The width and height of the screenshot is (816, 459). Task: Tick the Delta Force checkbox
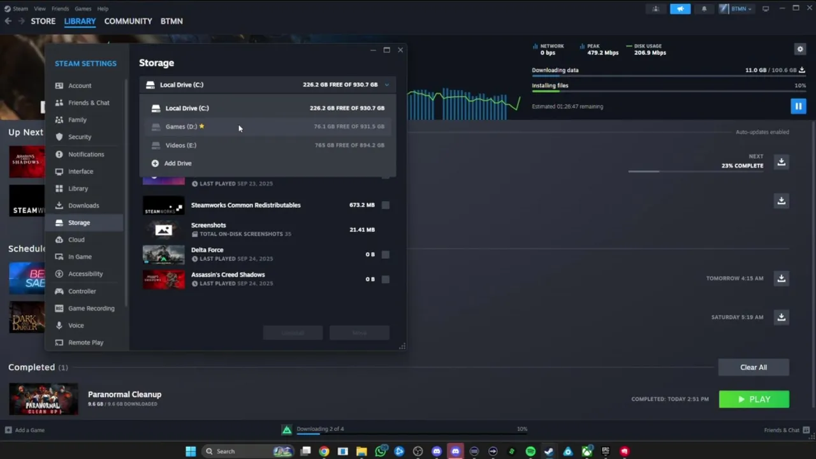385,254
